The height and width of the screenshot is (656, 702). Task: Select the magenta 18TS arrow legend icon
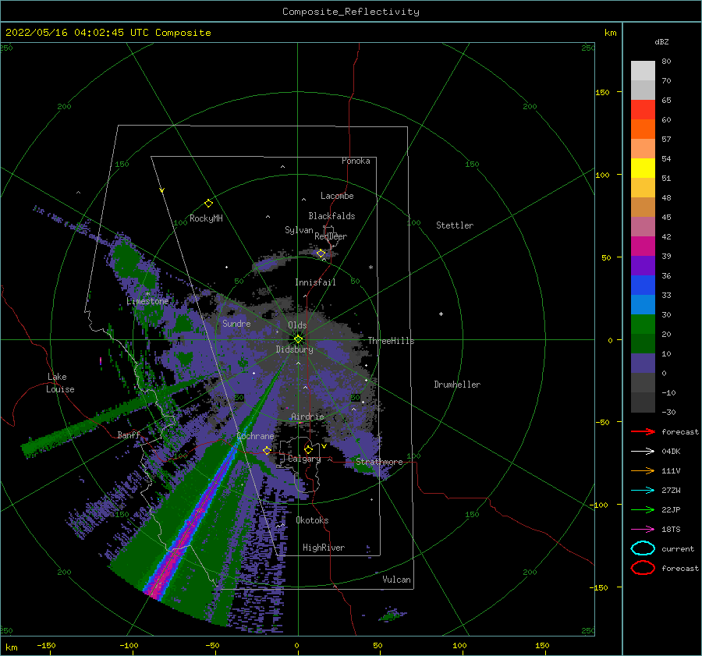tap(643, 530)
